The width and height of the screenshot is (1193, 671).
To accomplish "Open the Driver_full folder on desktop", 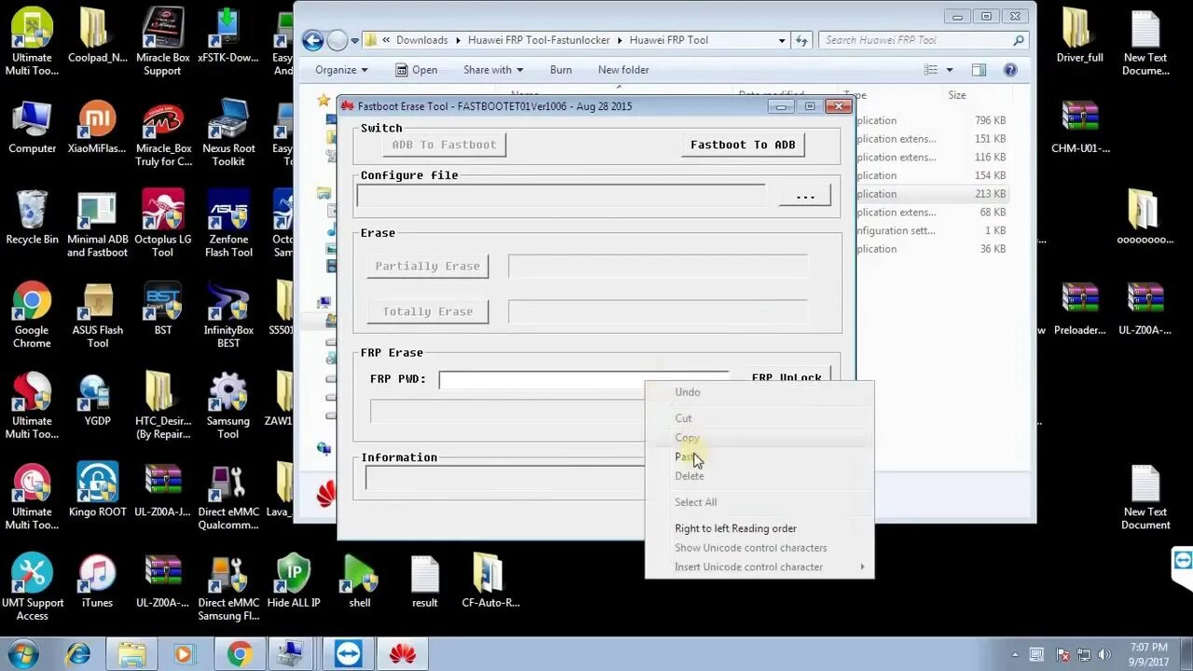I will click(1079, 35).
